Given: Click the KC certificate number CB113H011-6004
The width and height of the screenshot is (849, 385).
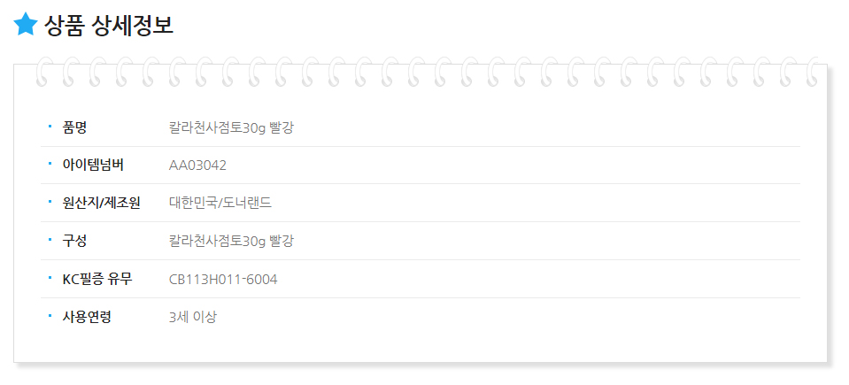Looking at the screenshot, I should (x=223, y=280).
